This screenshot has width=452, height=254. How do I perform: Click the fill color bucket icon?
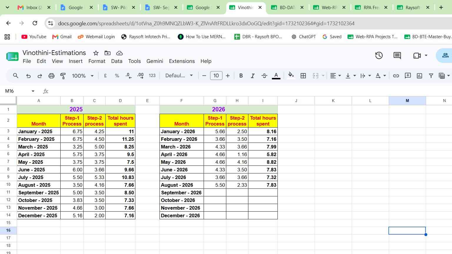coord(291,76)
